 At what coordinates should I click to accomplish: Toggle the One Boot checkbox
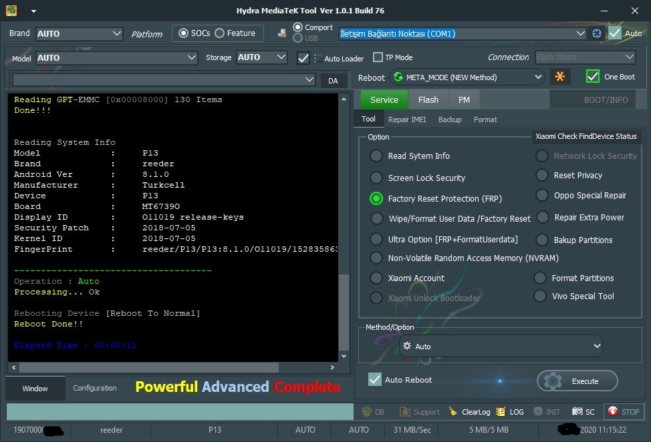click(x=592, y=77)
